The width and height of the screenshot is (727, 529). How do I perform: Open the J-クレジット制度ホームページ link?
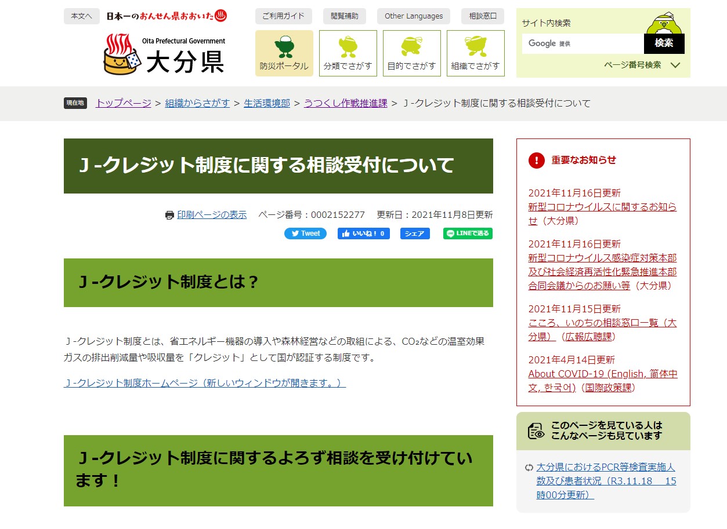pyautogui.click(x=205, y=383)
